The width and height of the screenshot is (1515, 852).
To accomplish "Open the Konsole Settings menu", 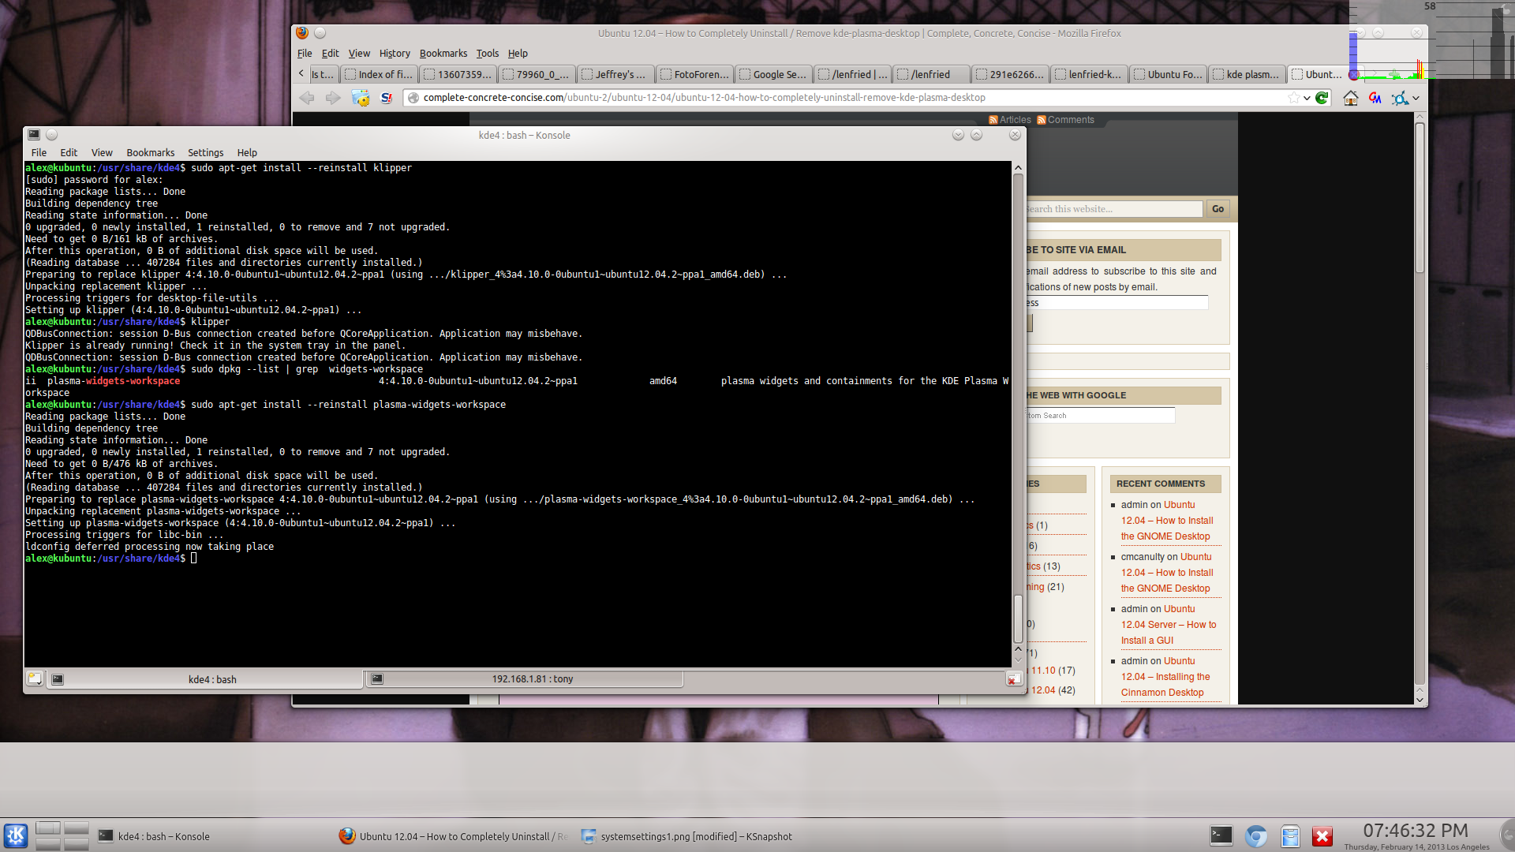I will coord(205,152).
